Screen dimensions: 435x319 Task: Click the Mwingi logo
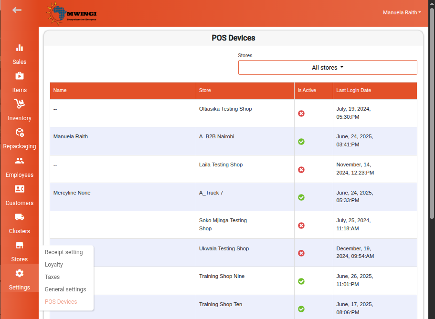click(72, 13)
